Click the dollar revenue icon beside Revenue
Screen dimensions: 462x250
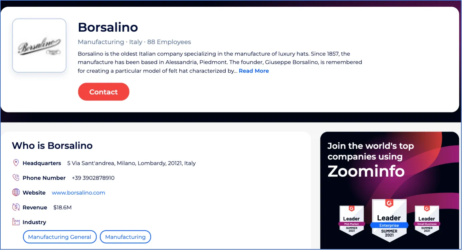16,207
